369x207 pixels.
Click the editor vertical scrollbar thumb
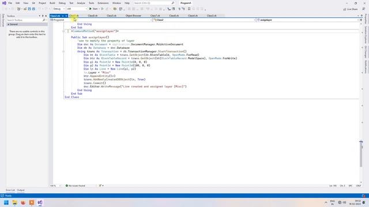coord(361,154)
